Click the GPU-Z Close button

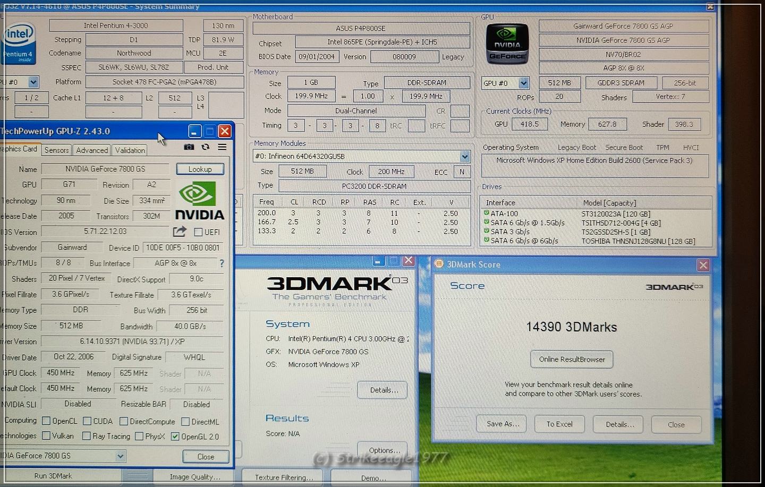206,456
